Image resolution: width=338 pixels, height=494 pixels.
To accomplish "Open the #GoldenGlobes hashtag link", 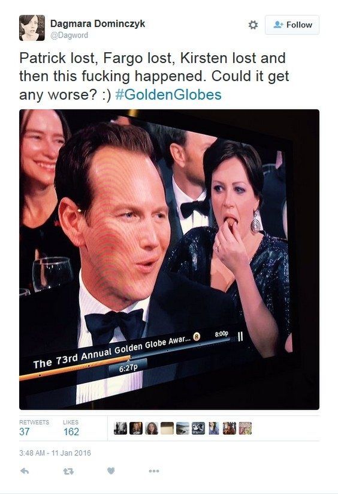I will 168,94.
